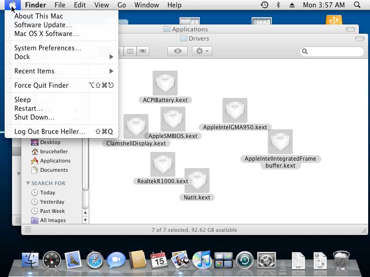The image size is (370, 277).
Task: Open the Trash in the Dock
Action: click(341, 260)
